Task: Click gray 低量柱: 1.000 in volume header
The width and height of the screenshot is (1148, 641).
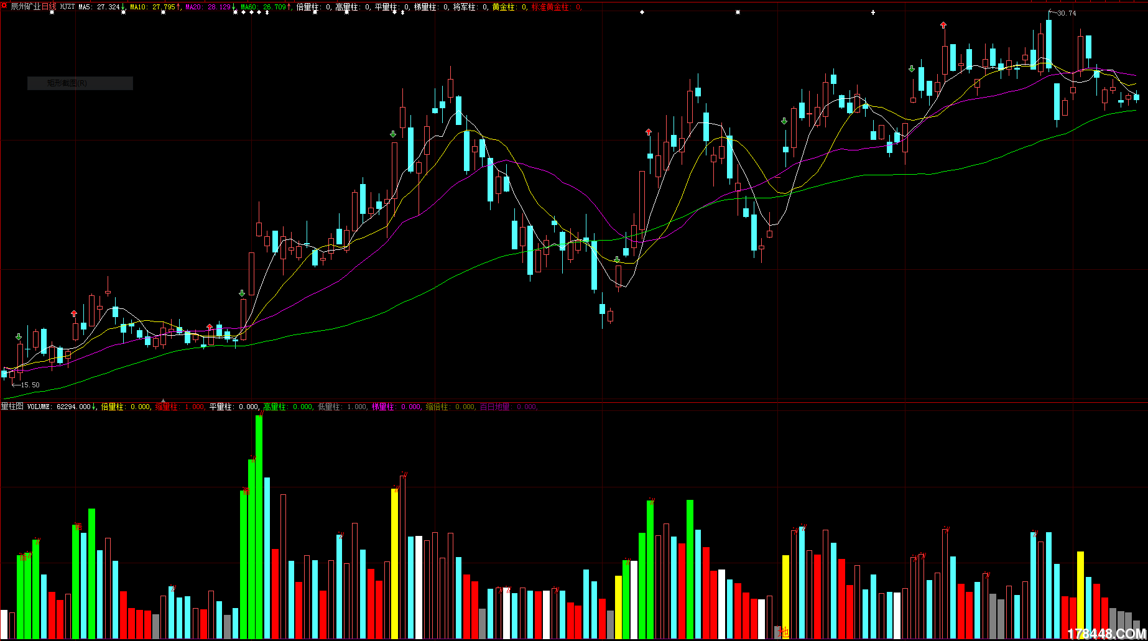Action: tap(342, 407)
